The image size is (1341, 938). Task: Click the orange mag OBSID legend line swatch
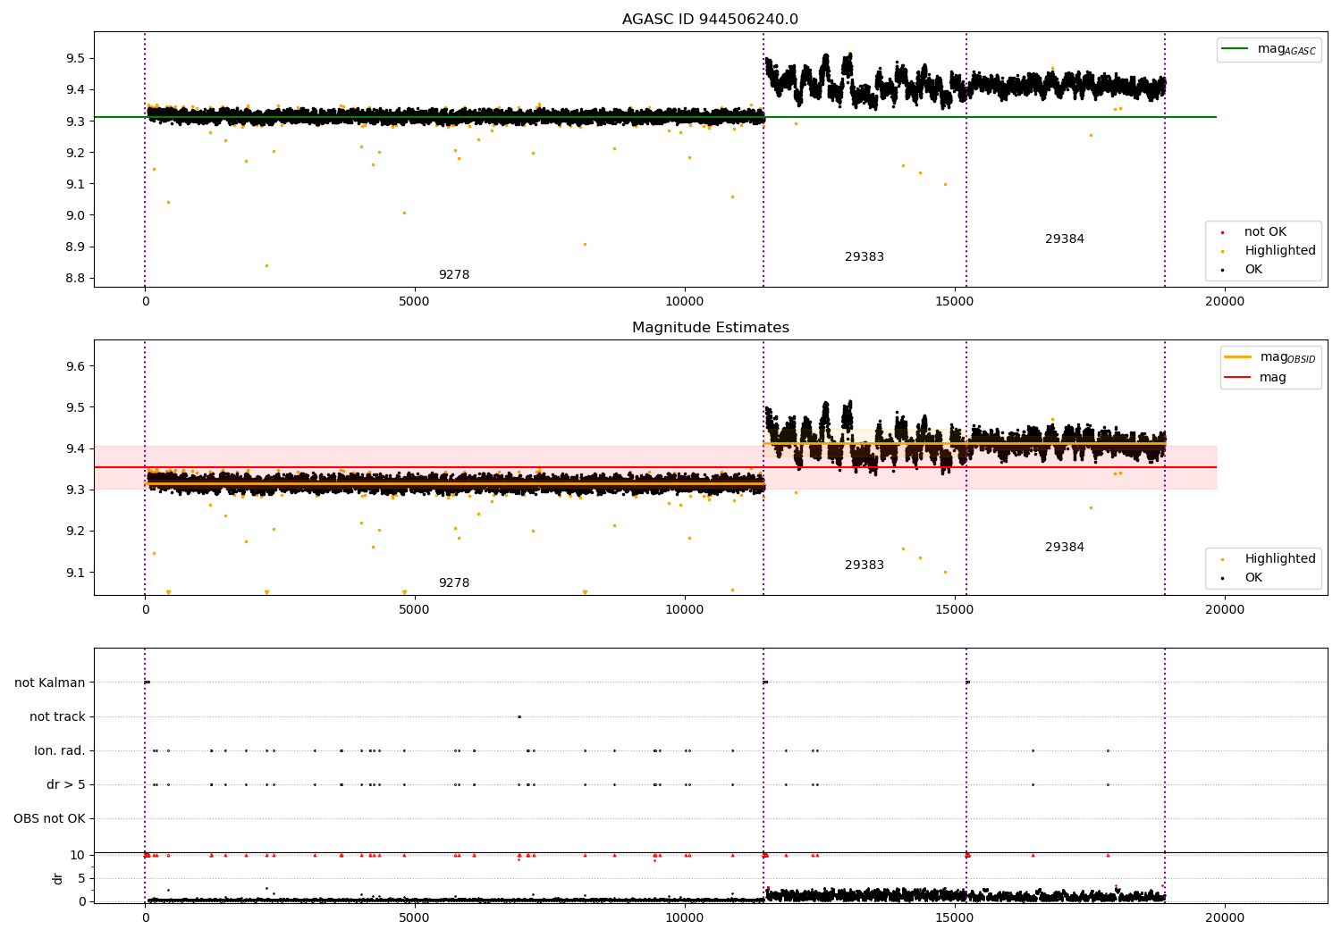(x=1237, y=356)
